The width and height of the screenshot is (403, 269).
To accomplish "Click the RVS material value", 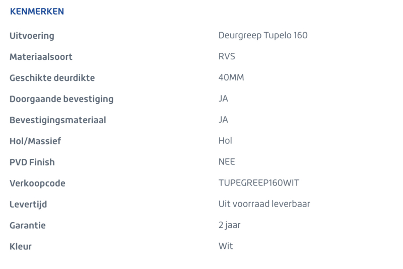I will (227, 56).
